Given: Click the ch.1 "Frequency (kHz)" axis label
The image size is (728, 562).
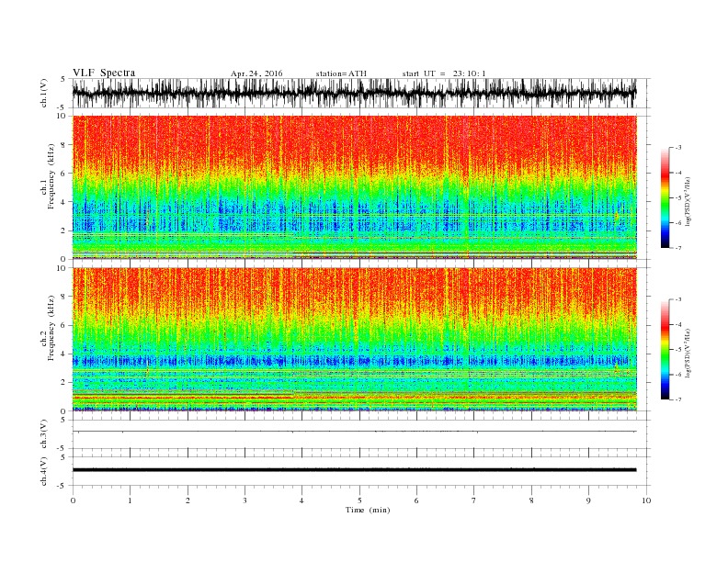Looking at the screenshot, I should 51,176.
